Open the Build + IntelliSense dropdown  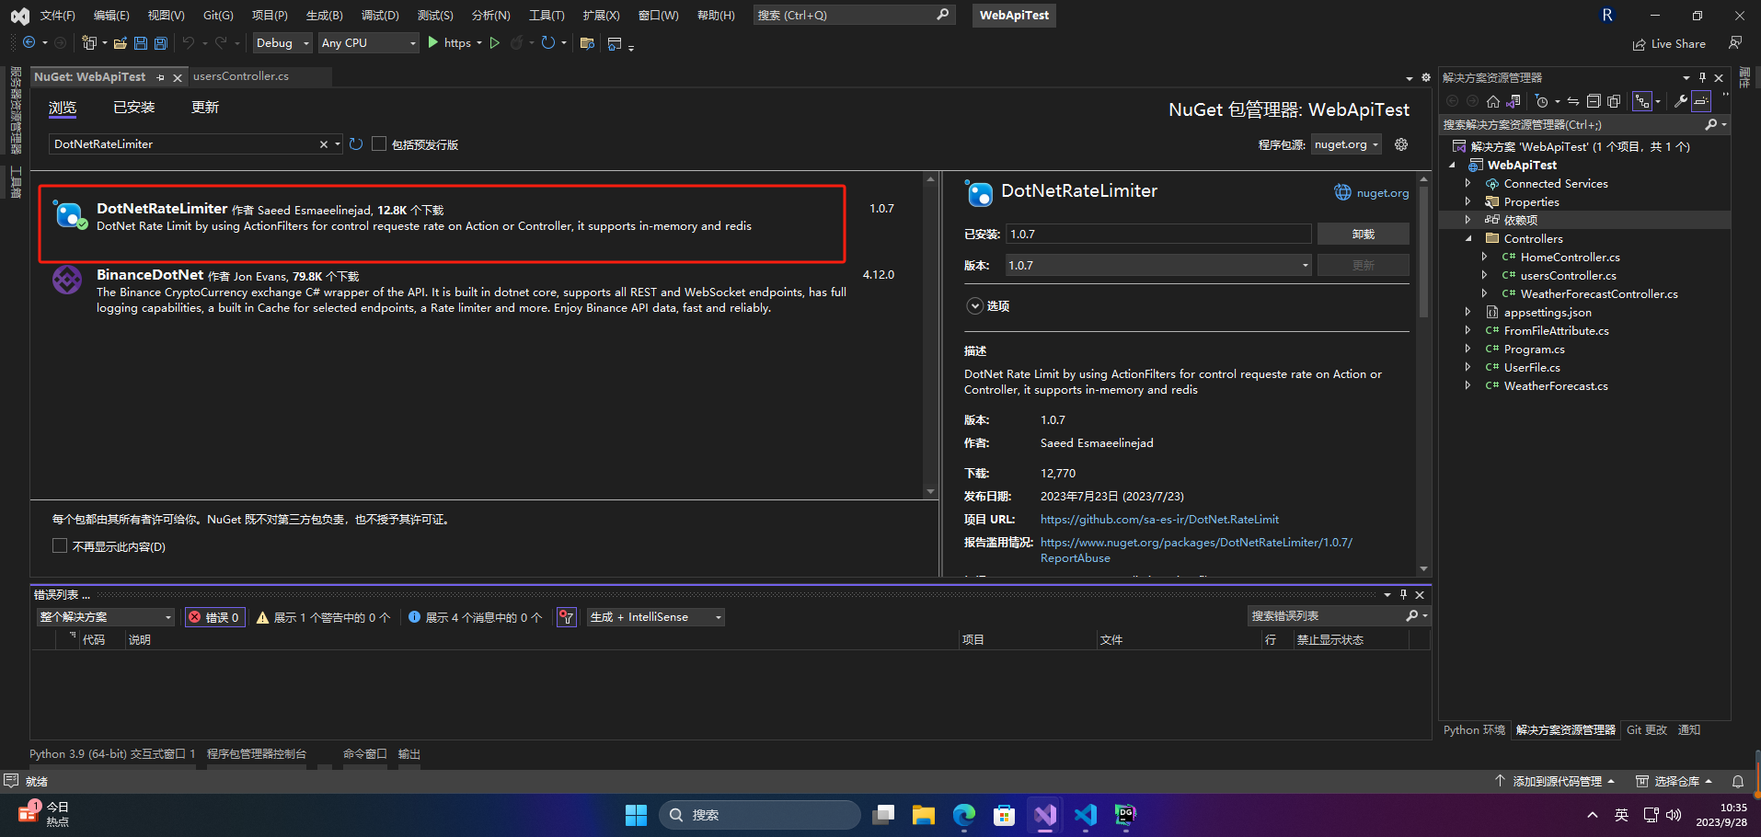click(x=656, y=617)
